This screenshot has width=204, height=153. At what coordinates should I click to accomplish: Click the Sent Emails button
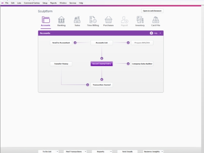(x=127, y=152)
